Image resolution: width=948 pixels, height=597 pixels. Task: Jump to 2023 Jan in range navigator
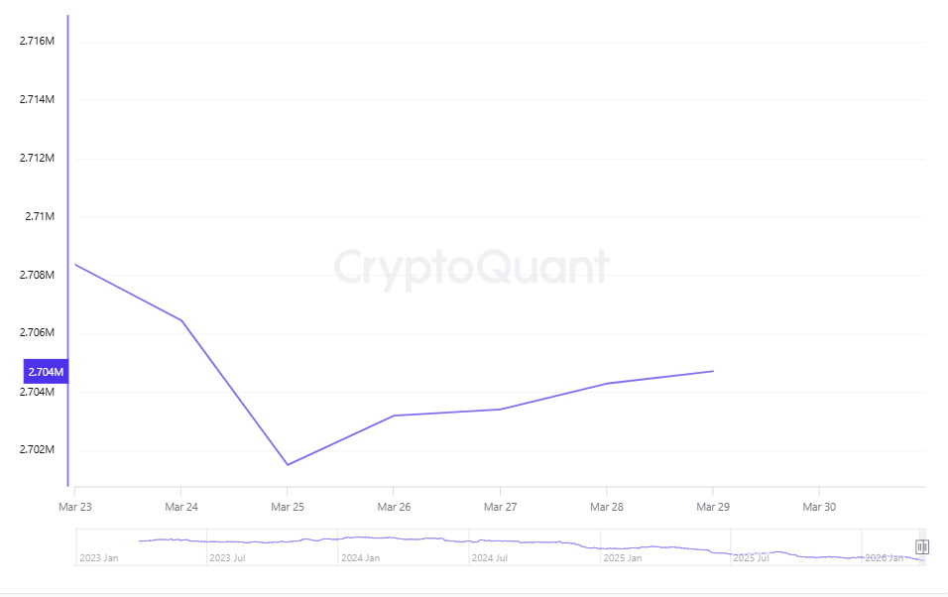point(98,558)
